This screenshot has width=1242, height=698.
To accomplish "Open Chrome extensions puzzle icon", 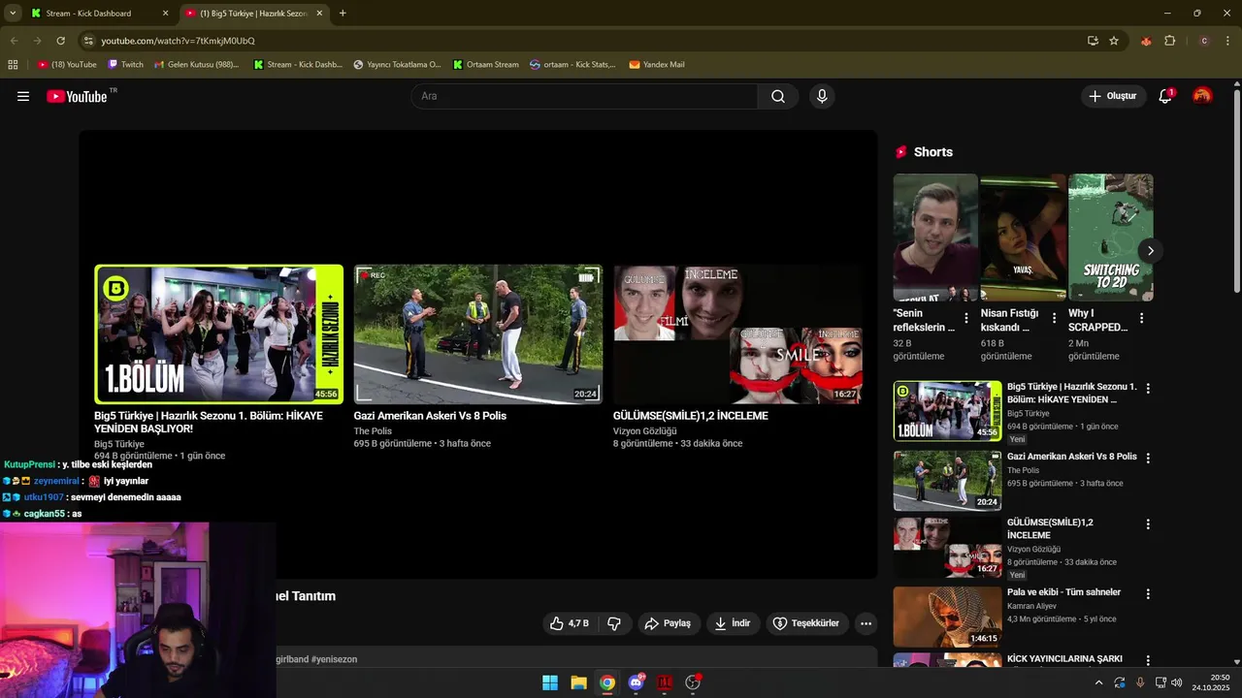I will coord(1169,41).
